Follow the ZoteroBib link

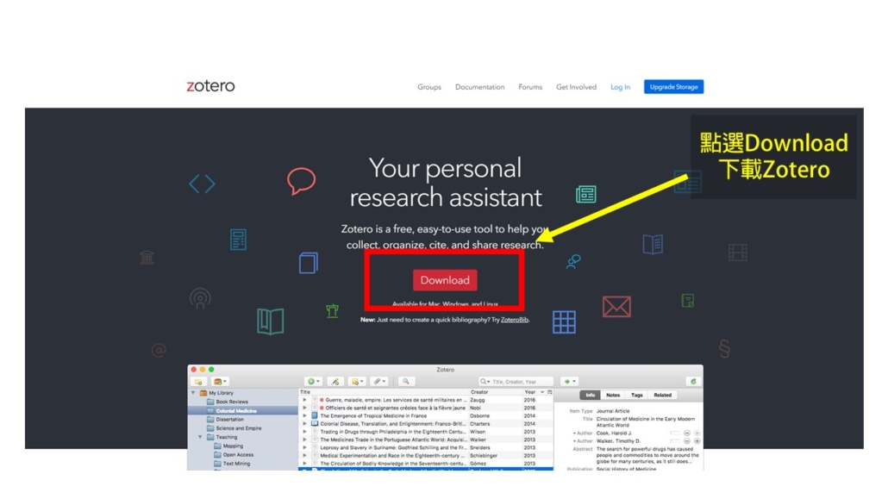(514, 320)
